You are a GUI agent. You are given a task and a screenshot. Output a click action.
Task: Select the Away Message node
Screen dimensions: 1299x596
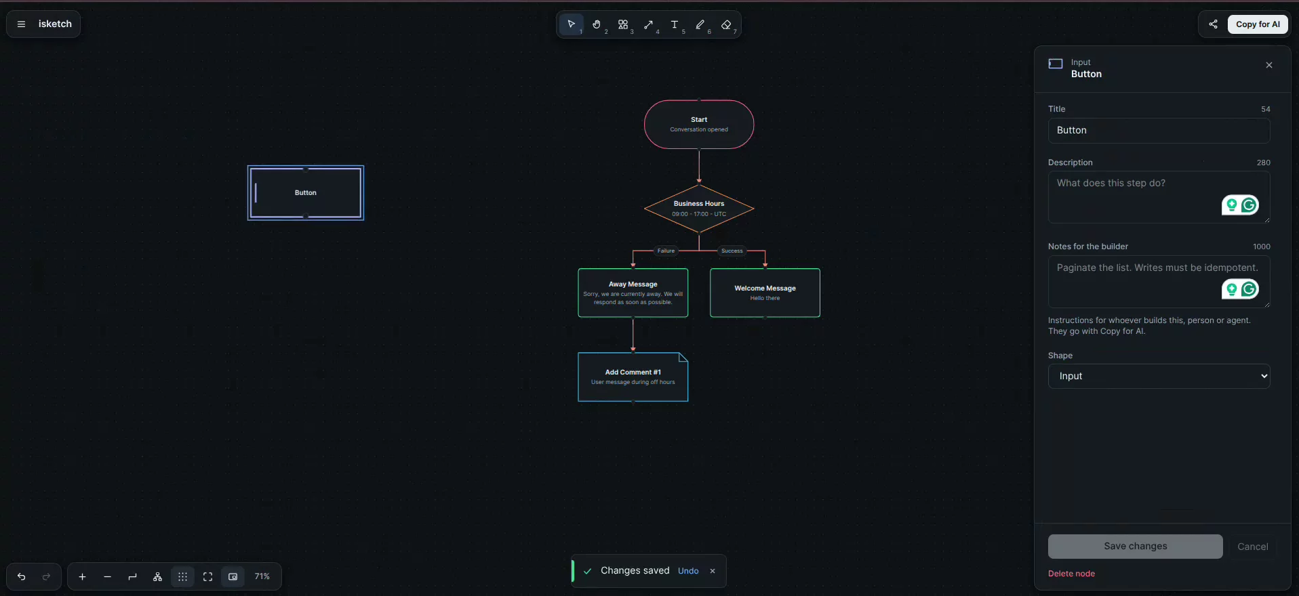(x=633, y=293)
